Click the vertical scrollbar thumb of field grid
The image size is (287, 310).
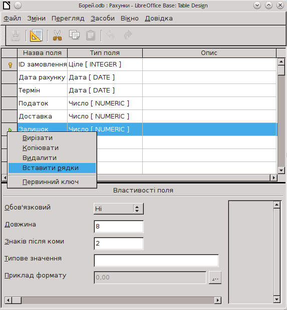pos(281,70)
